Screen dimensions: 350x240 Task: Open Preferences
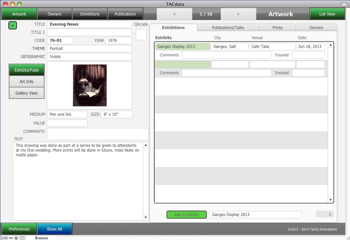tap(19, 229)
